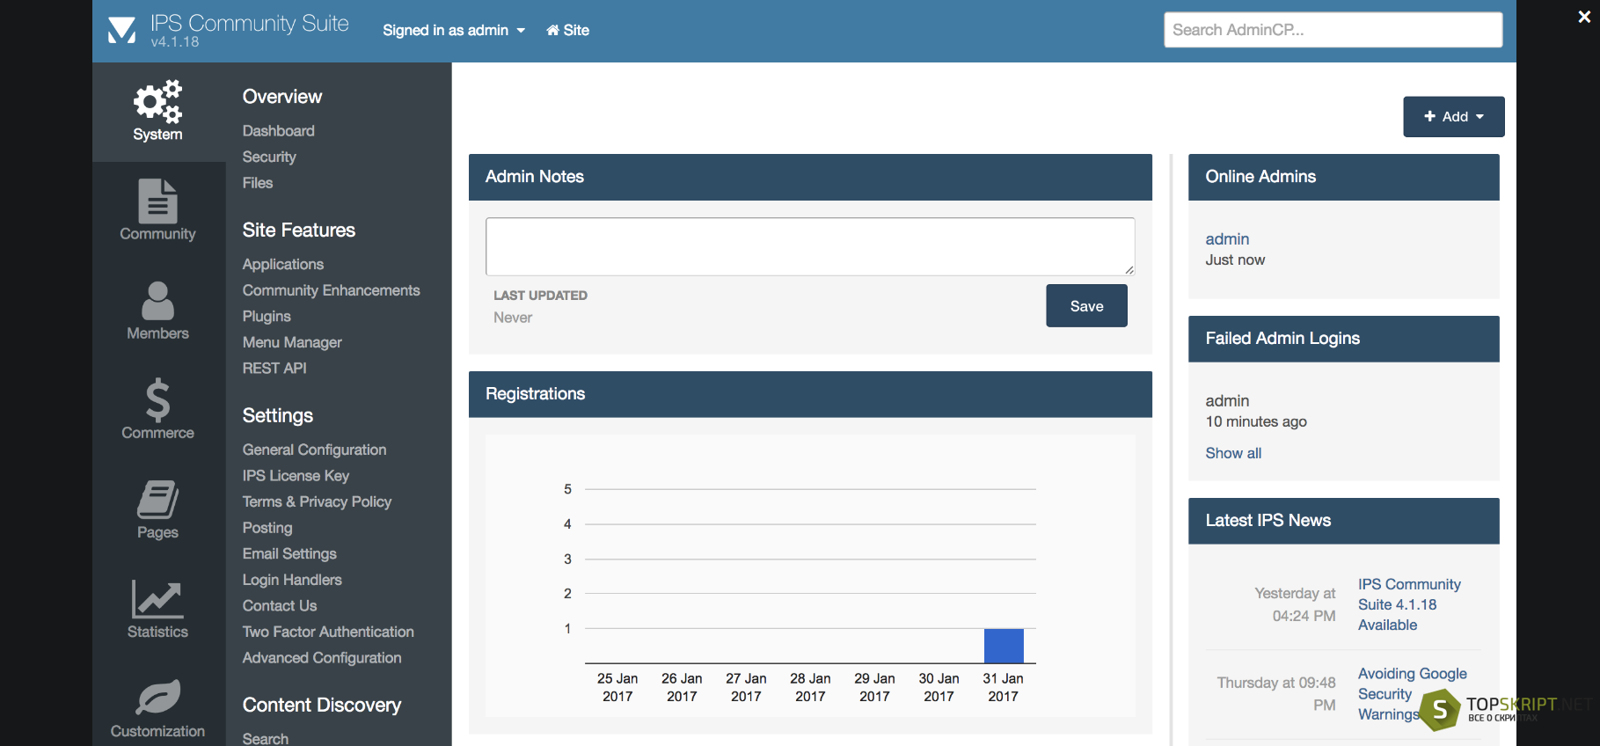Open the Pages book icon
The image size is (1600, 746).
tap(158, 500)
